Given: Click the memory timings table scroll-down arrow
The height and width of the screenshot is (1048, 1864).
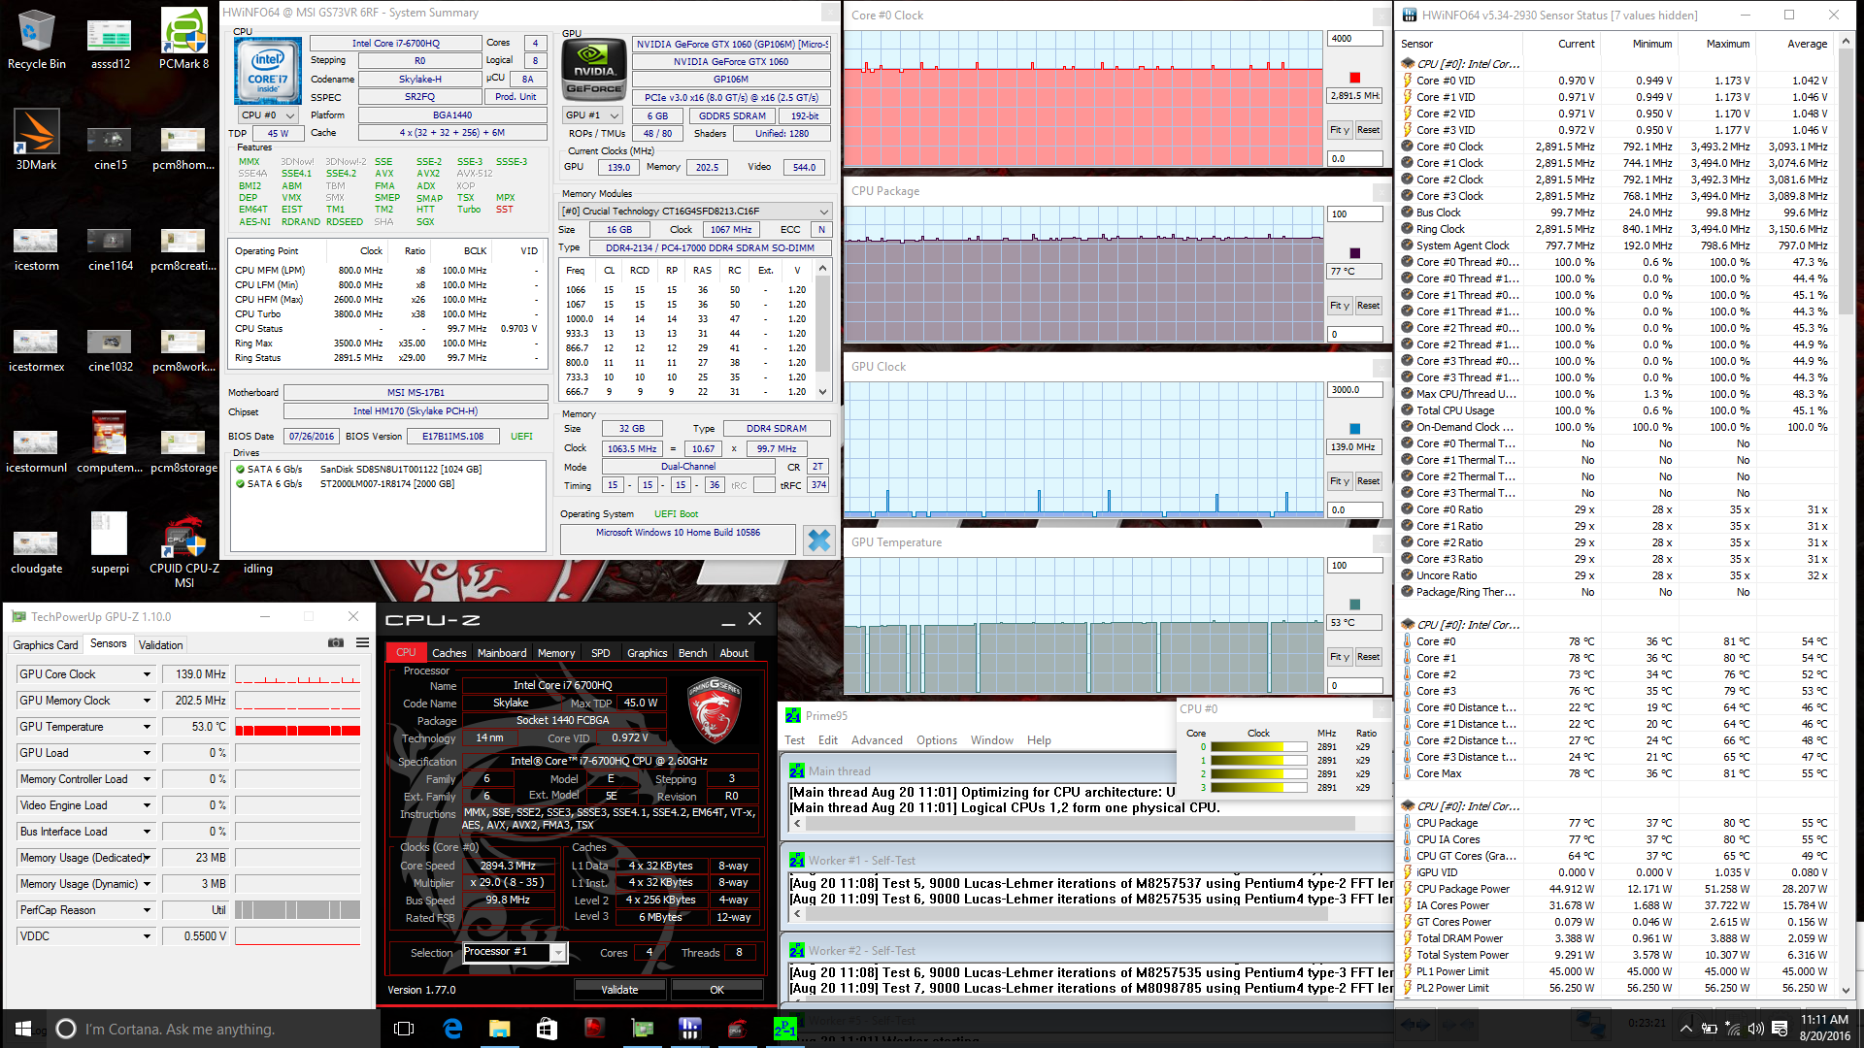Looking at the screenshot, I should (823, 392).
